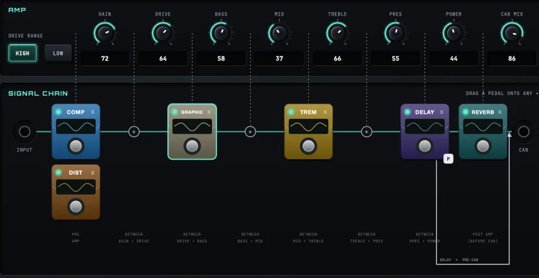
Task: Stomp the COMP pedal footswitch
Action: pos(76,146)
